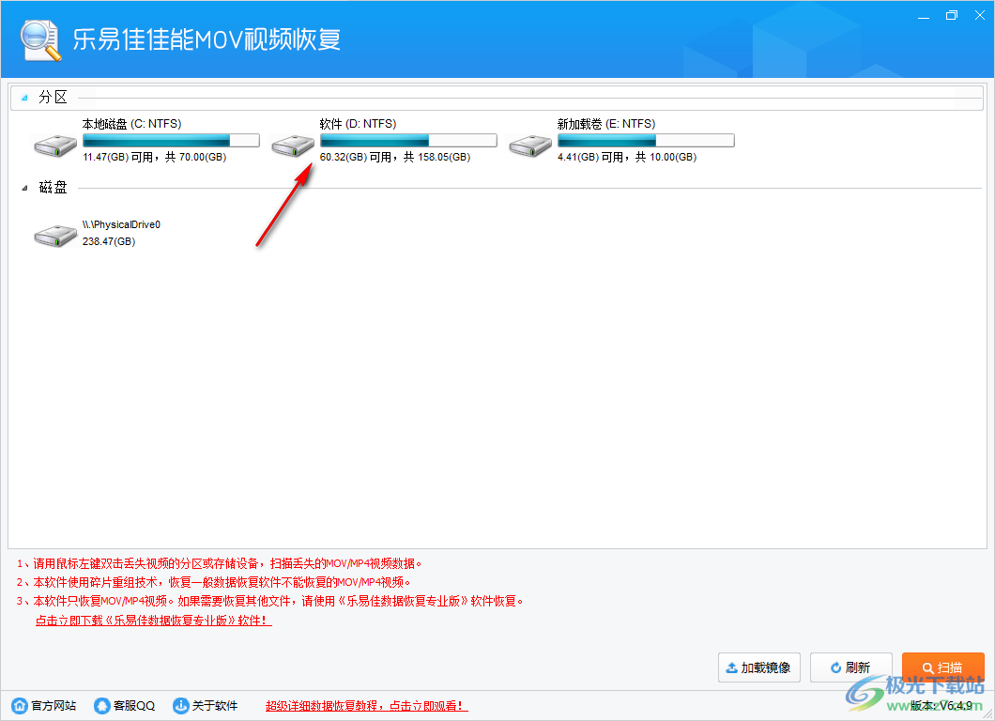Select the C: drive disk icon
Image resolution: width=995 pixels, height=721 pixels.
click(x=55, y=146)
